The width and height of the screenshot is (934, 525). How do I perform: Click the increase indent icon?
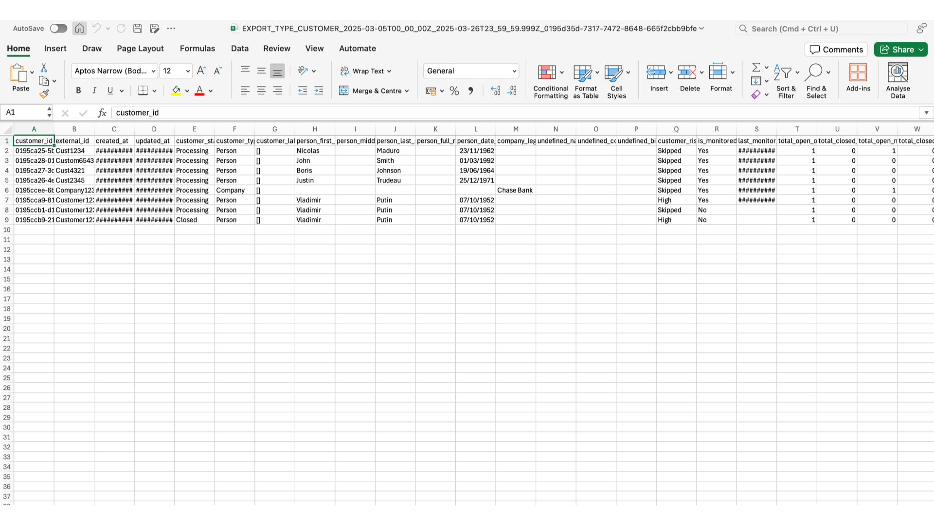click(319, 90)
